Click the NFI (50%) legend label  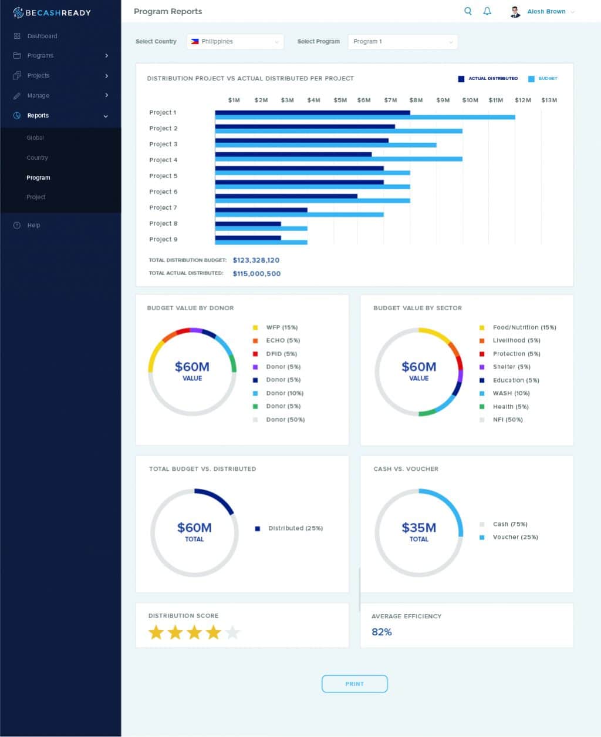[508, 420]
